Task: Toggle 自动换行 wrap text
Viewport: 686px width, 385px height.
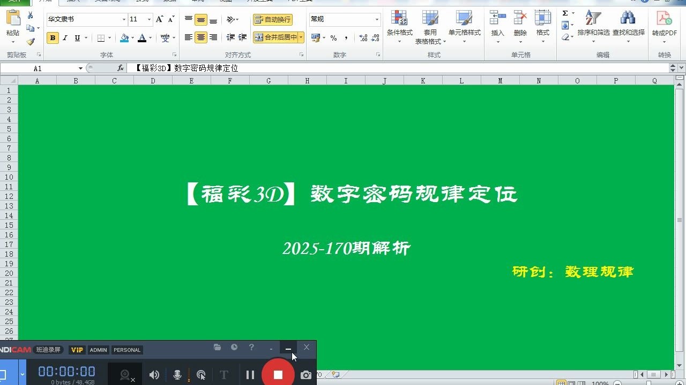Action: pos(273,20)
